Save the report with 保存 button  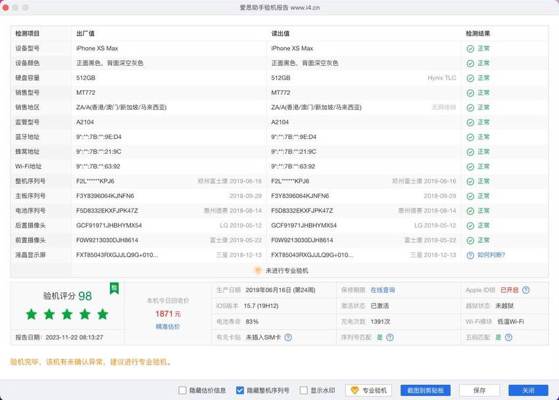479,390
